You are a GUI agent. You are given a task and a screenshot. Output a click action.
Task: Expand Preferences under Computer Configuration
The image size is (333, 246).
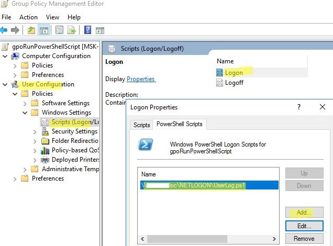click(x=15, y=75)
